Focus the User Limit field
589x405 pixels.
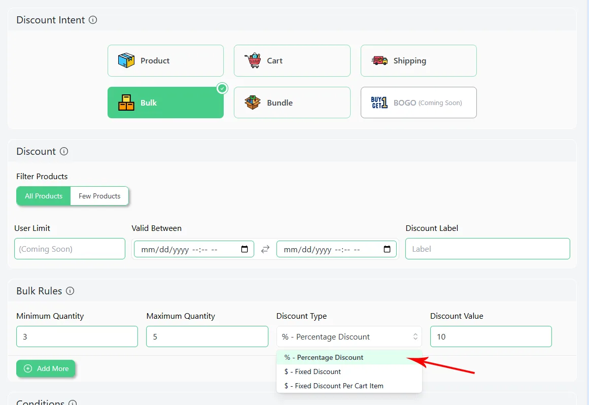(x=70, y=249)
